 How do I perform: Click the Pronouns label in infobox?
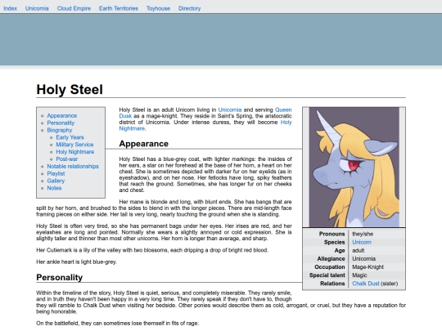click(x=331, y=234)
